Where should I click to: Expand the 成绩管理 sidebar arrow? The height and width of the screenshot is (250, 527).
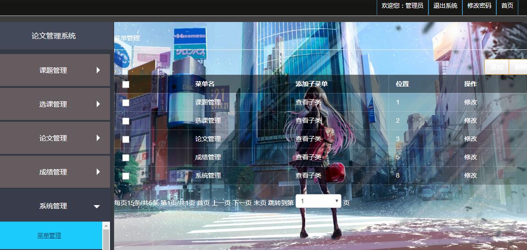[x=98, y=172]
